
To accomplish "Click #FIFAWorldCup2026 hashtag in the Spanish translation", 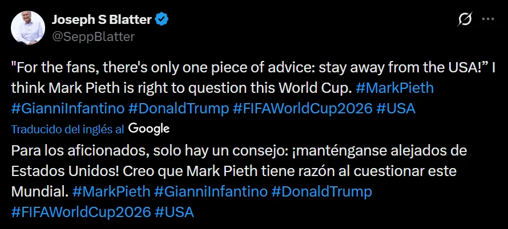I will (x=80, y=212).
